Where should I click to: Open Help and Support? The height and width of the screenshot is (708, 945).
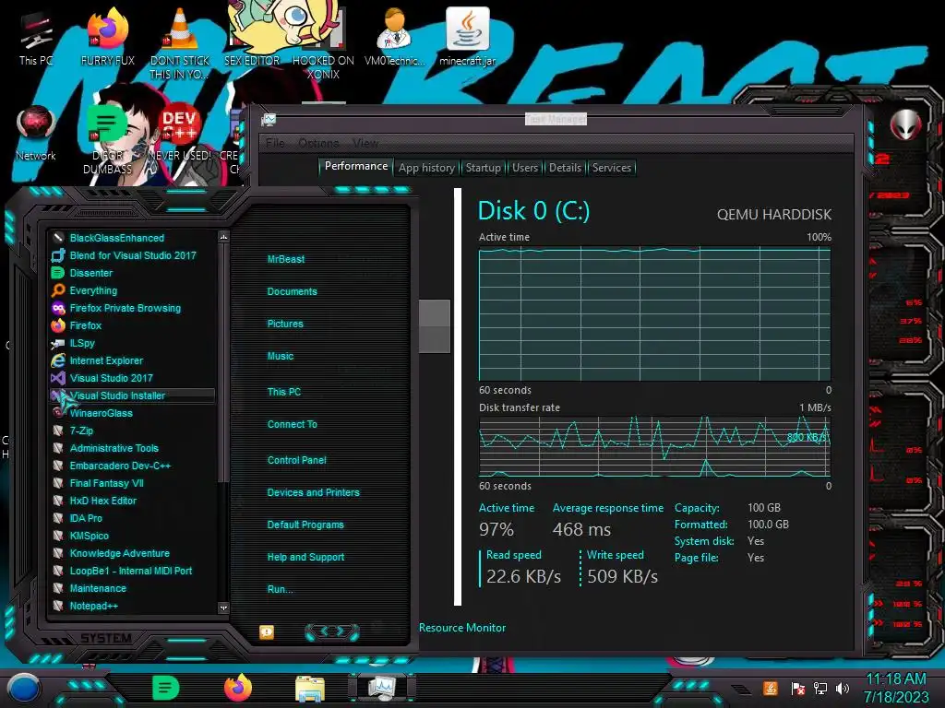point(305,557)
